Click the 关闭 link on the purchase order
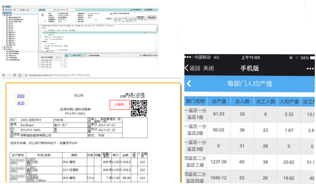Screen dimensions: 316x184 [x=21, y=103]
